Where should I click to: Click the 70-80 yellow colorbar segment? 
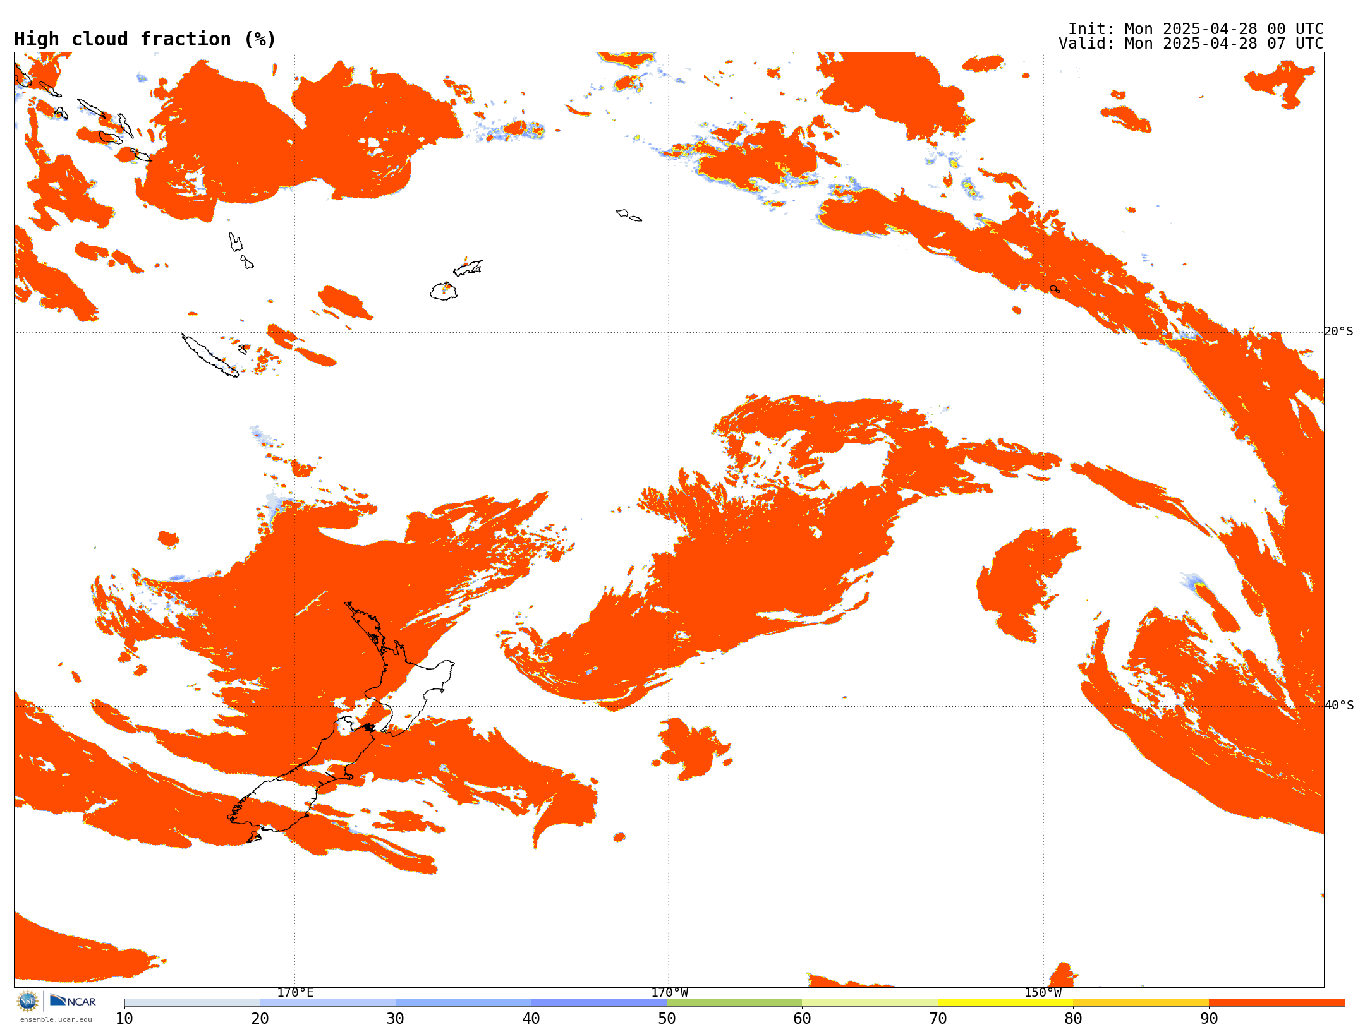click(x=1005, y=1003)
